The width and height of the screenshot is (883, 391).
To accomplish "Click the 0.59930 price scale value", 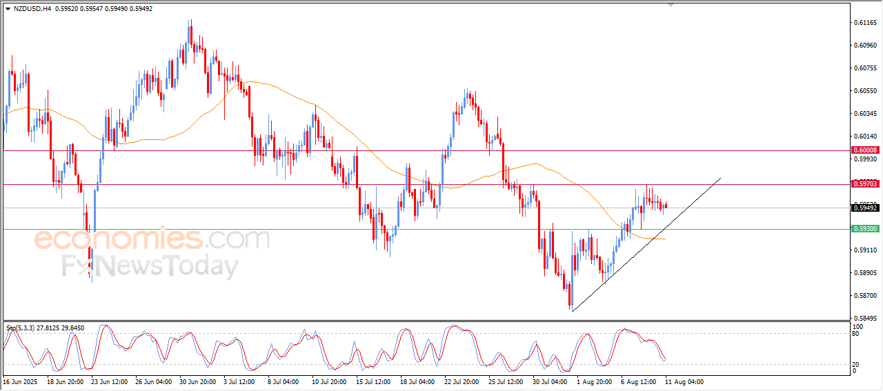I will (865, 159).
